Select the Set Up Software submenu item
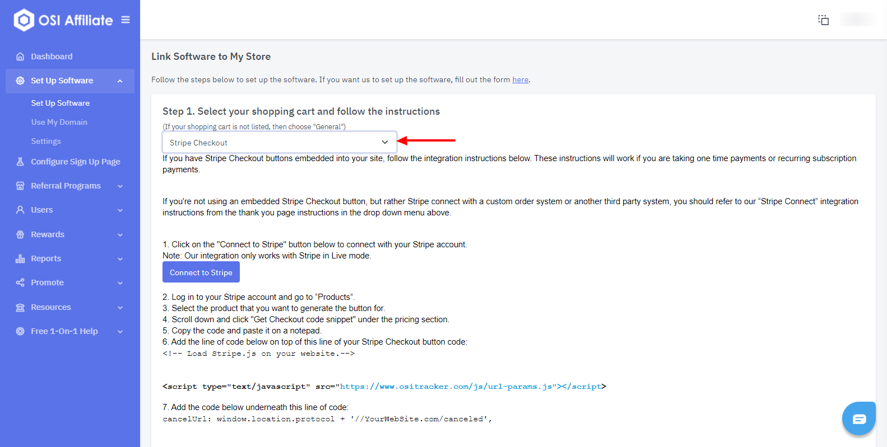The width and height of the screenshot is (887, 447). pyautogui.click(x=61, y=103)
